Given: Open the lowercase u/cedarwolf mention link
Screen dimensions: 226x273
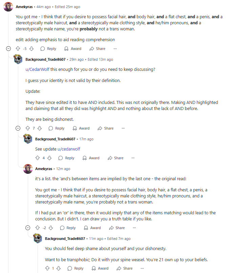Looking at the screenshot, I should point(69,149).
